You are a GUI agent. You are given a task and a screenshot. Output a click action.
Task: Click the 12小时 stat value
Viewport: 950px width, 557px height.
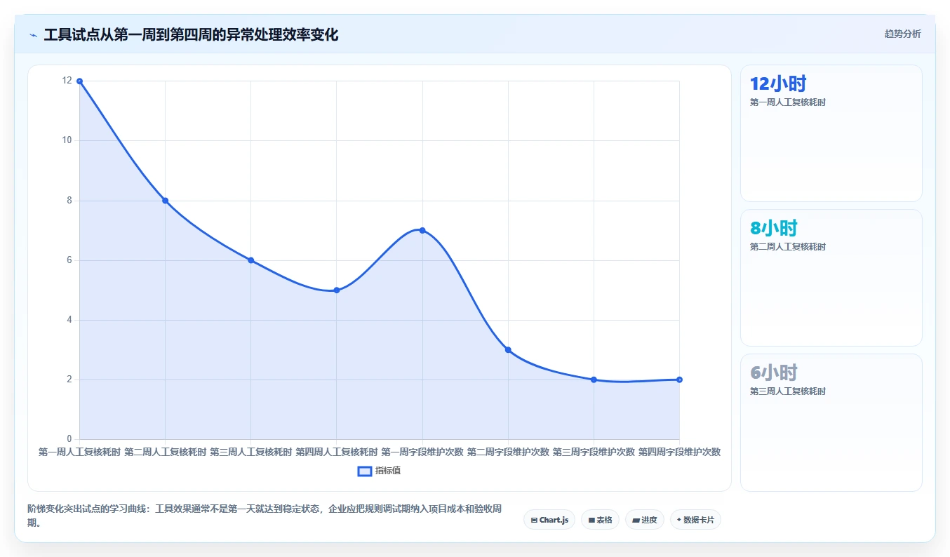coord(778,84)
